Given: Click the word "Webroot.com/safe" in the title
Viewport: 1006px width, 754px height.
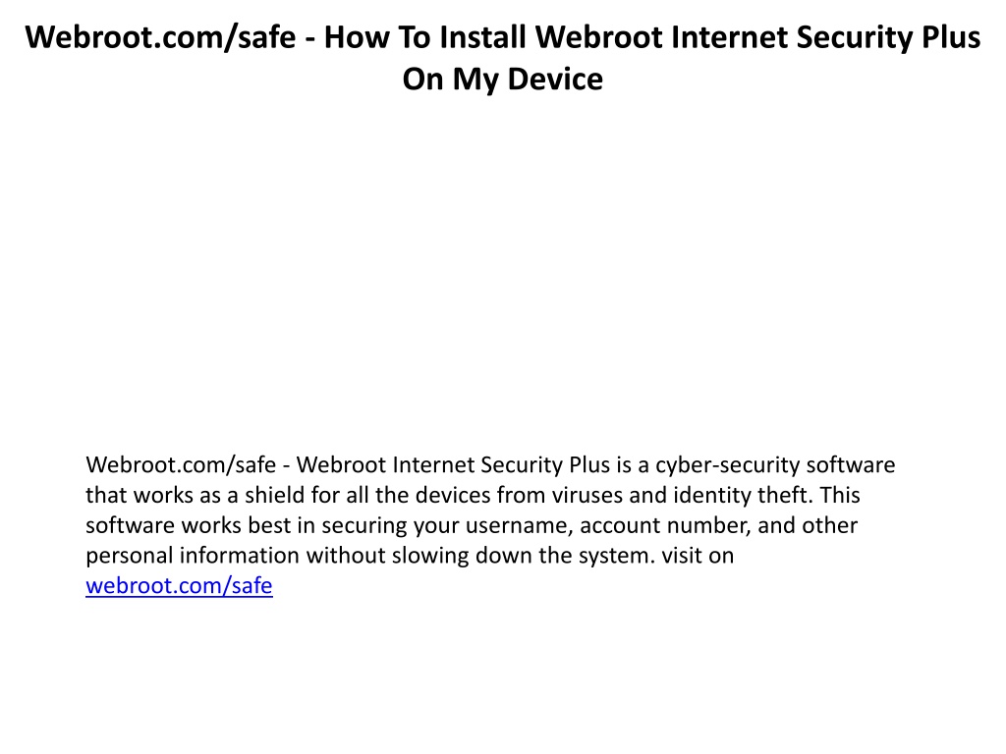Looking at the screenshot, I should 160,37.
